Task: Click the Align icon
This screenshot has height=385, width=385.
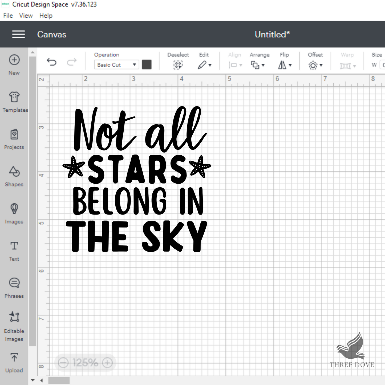Action: [x=233, y=65]
